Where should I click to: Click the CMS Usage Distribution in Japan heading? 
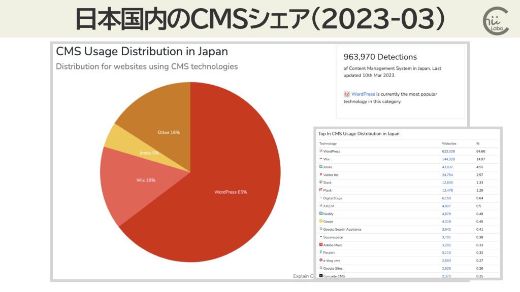[x=142, y=51]
